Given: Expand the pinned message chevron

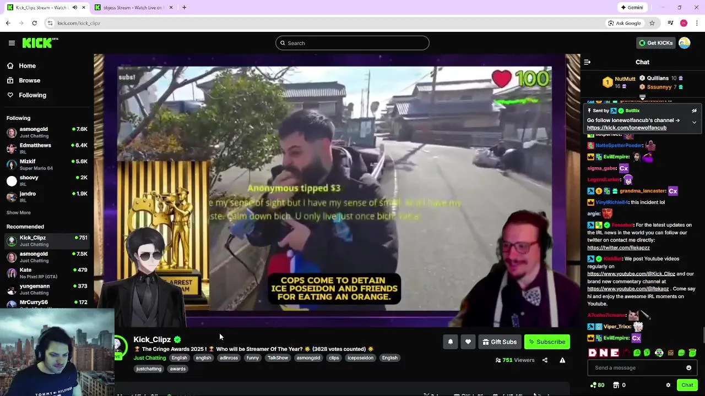Looking at the screenshot, I should click(x=694, y=122).
